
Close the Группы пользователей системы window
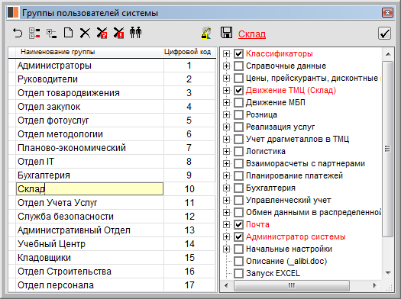coord(387,12)
